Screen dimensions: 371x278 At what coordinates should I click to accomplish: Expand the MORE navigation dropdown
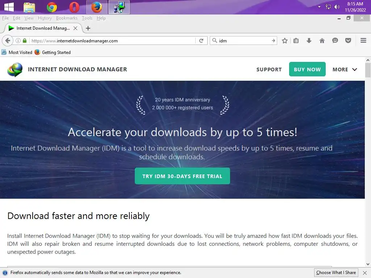345,69
